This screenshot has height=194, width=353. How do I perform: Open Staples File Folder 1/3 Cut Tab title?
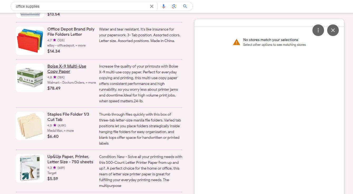[68, 117]
